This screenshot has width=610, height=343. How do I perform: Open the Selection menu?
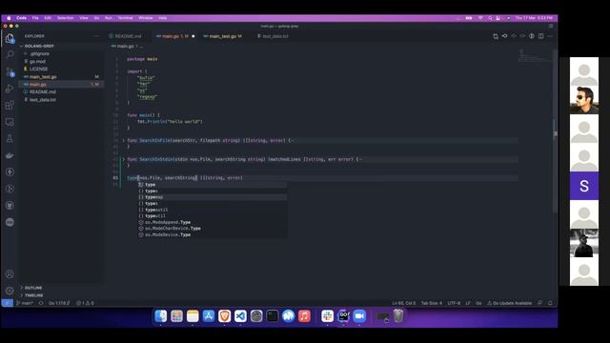66,18
